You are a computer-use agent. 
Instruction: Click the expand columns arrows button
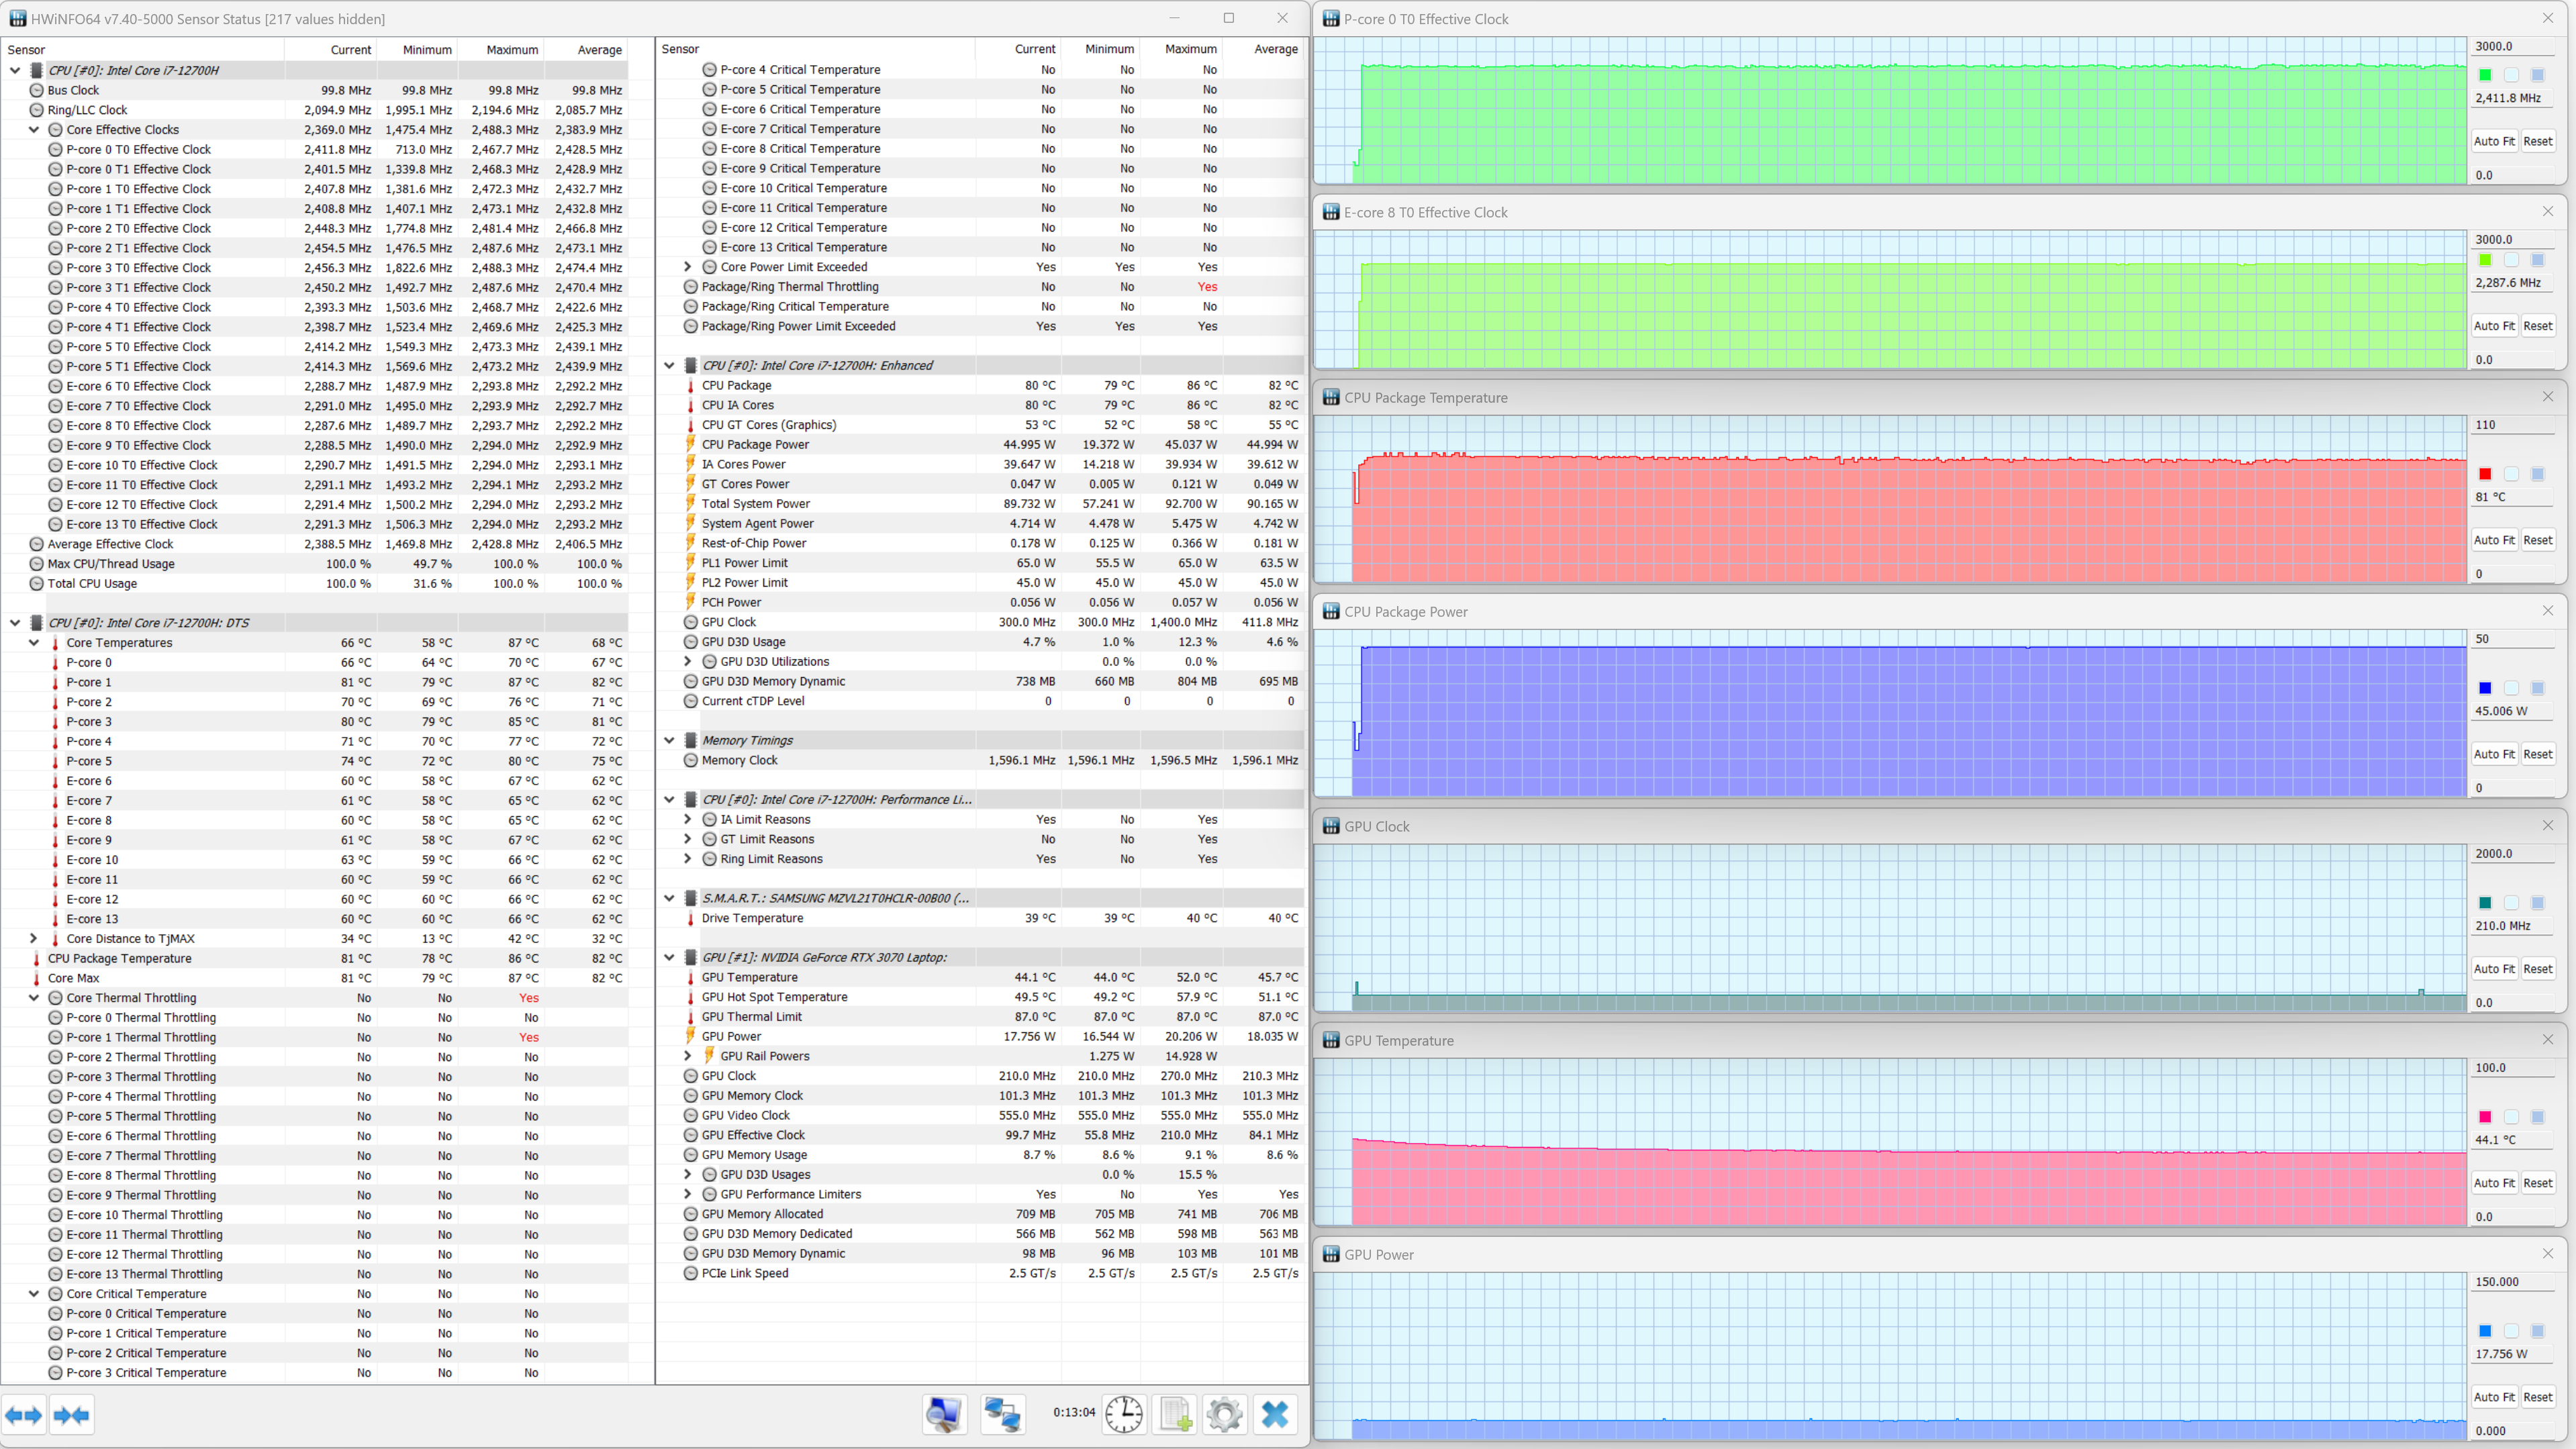pyautogui.click(x=24, y=1414)
